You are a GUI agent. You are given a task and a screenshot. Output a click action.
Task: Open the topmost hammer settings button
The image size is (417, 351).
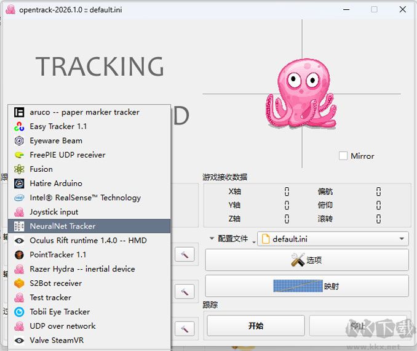pyautogui.click(x=185, y=254)
